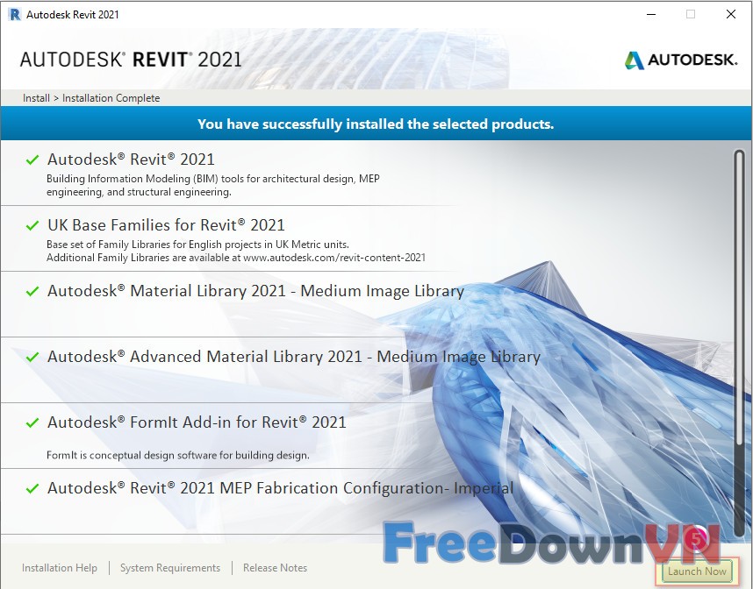Click the Autodesk logo in header
753x589 pixels.
[x=680, y=60]
